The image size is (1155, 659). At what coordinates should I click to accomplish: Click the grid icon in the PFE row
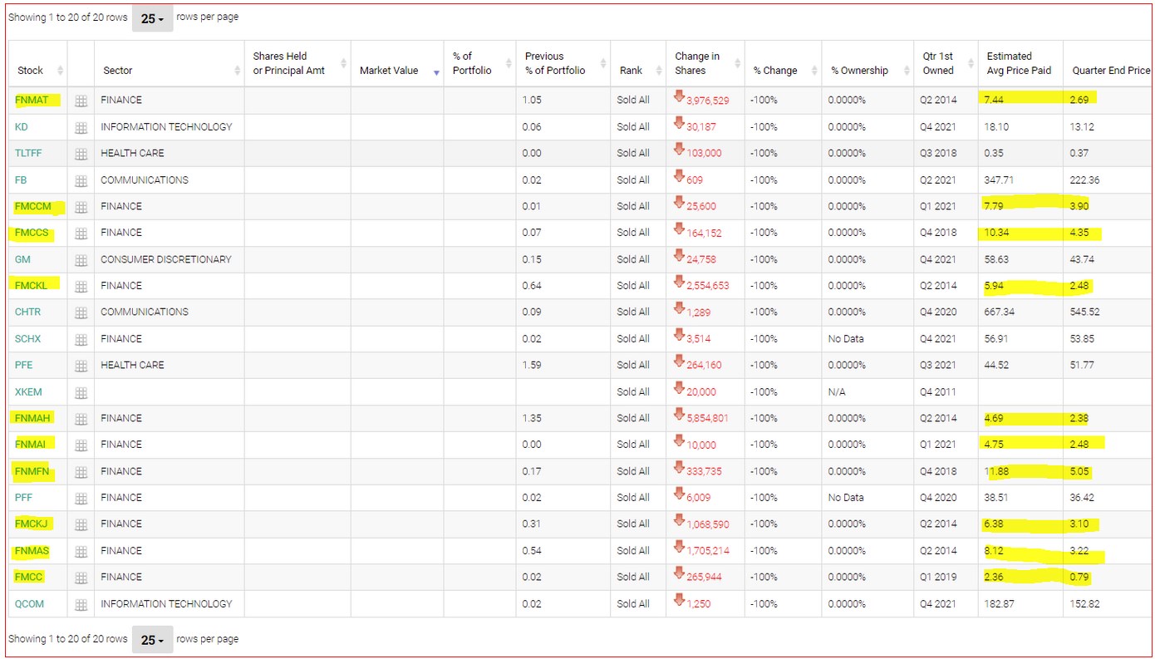click(x=81, y=366)
